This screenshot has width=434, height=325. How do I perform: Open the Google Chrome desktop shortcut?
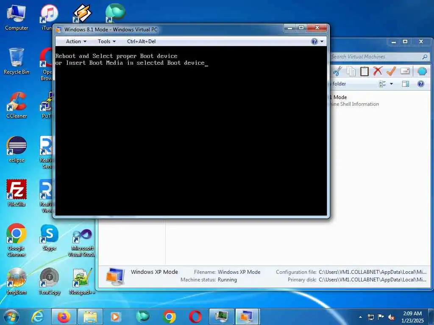pyautogui.click(x=17, y=240)
